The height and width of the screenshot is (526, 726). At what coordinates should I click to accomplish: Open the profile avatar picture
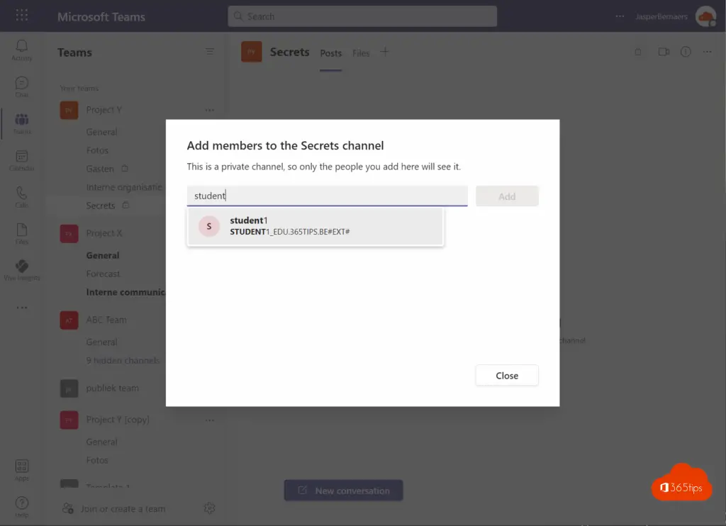tap(705, 16)
